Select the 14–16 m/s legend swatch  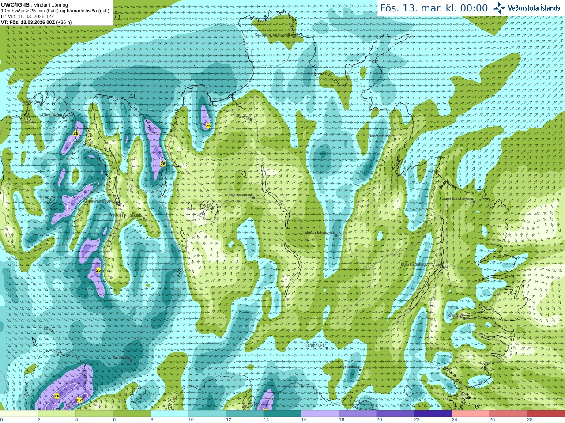click(282, 414)
